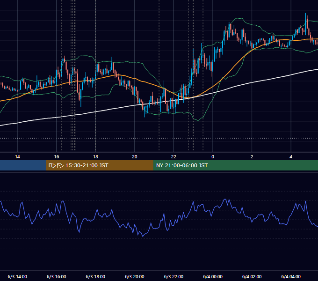
Task: Click the 2 hour label on upper axis
Action: (x=252, y=157)
